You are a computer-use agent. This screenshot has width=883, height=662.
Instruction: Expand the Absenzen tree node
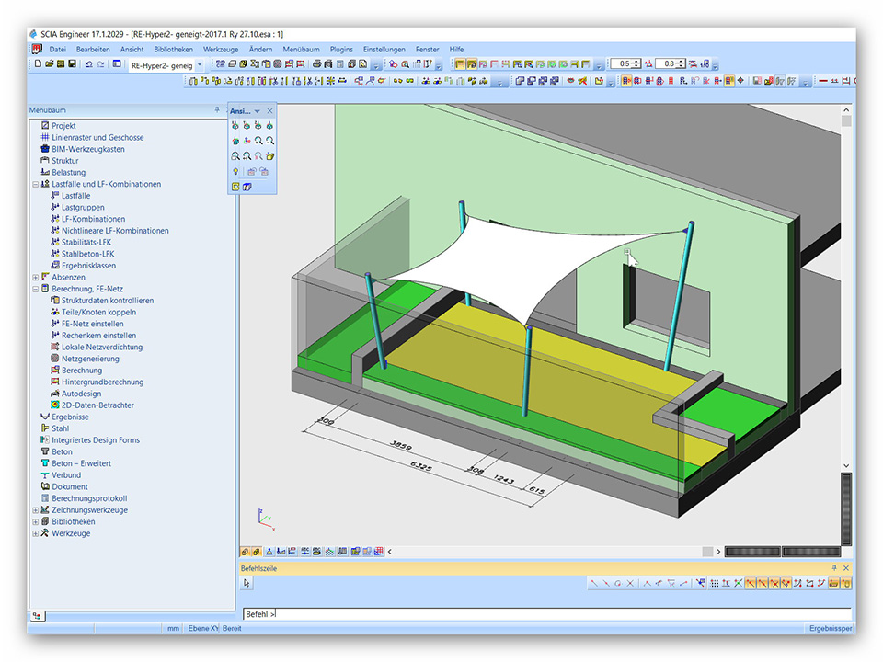[x=35, y=277]
